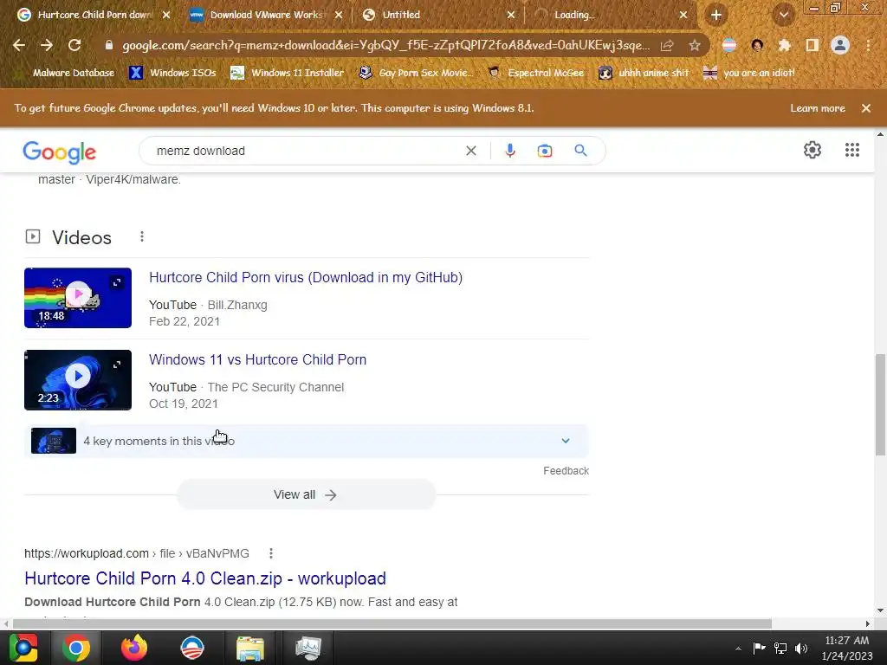Submit search with the magnifier icon
The height and width of the screenshot is (665, 887).
pos(580,151)
